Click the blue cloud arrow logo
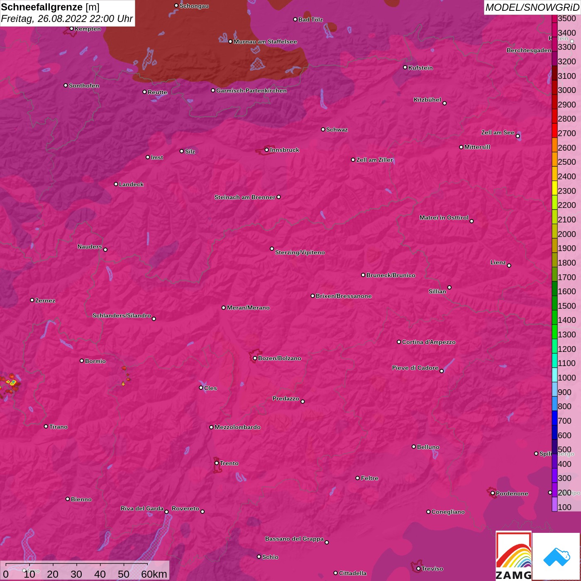 coord(556,557)
